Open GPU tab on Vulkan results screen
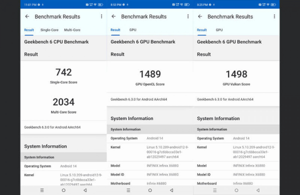Screen dimensions: 300x195 coord(219,30)
